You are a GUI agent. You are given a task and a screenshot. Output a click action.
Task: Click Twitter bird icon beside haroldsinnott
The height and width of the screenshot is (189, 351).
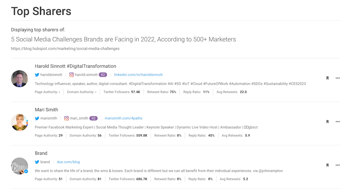37,75
